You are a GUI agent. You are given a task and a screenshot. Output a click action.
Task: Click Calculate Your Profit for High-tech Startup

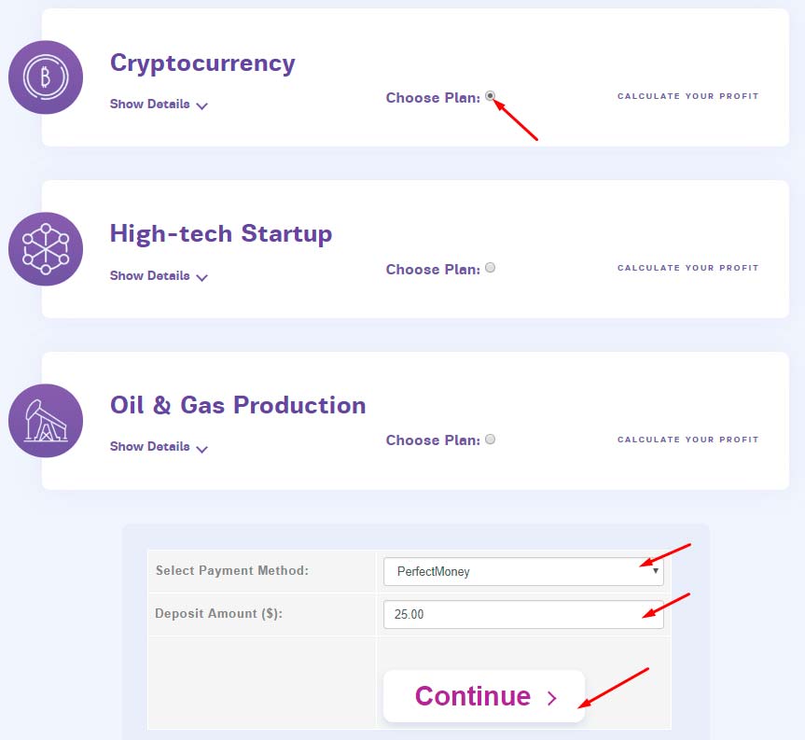[x=687, y=268]
